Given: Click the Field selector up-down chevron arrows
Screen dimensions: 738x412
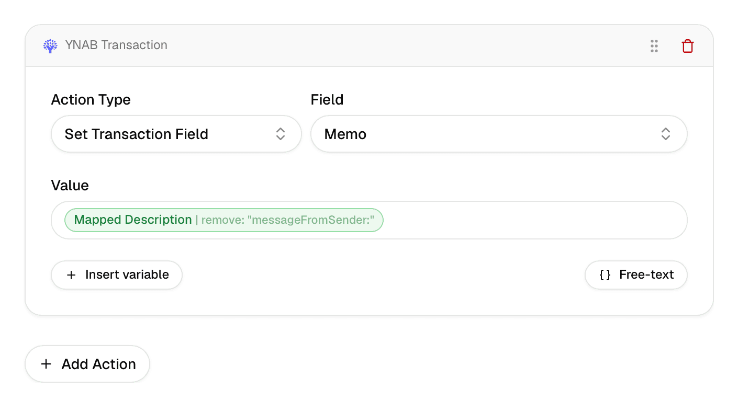Looking at the screenshot, I should click(x=665, y=134).
